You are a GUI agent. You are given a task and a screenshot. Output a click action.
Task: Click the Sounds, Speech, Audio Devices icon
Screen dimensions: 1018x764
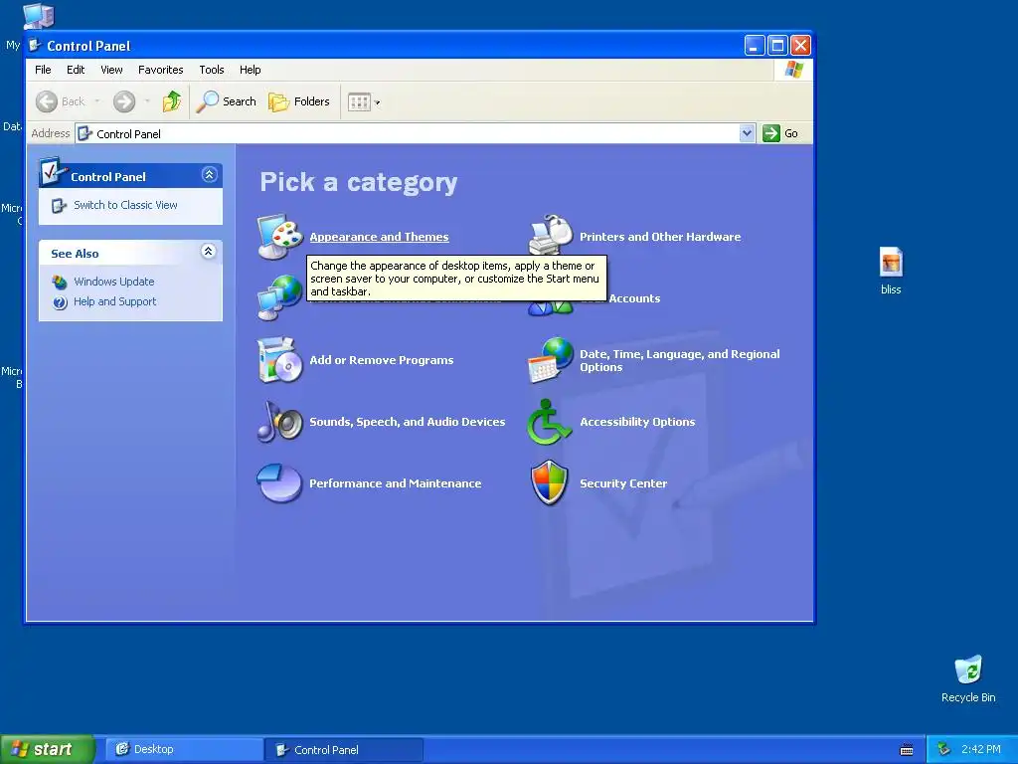[279, 422]
